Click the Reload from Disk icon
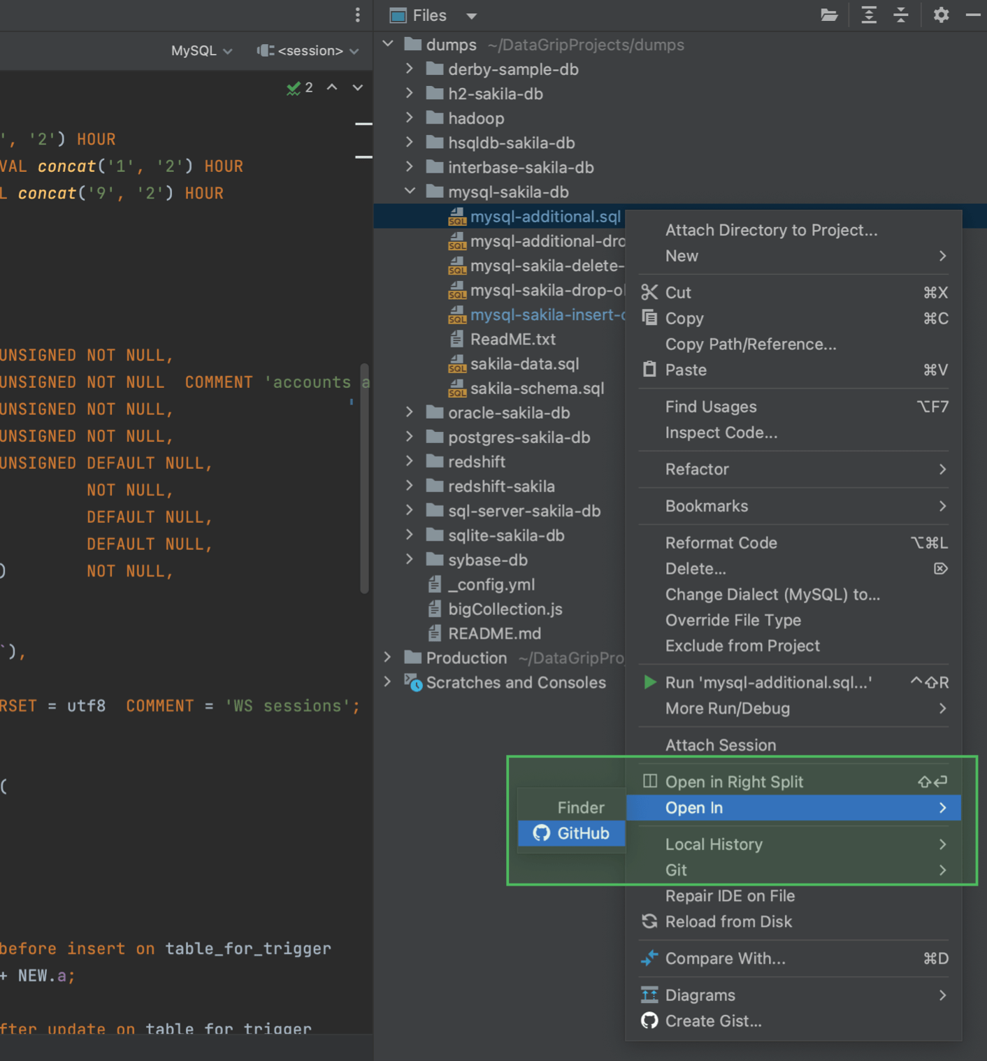The width and height of the screenshot is (987, 1061). 649,921
